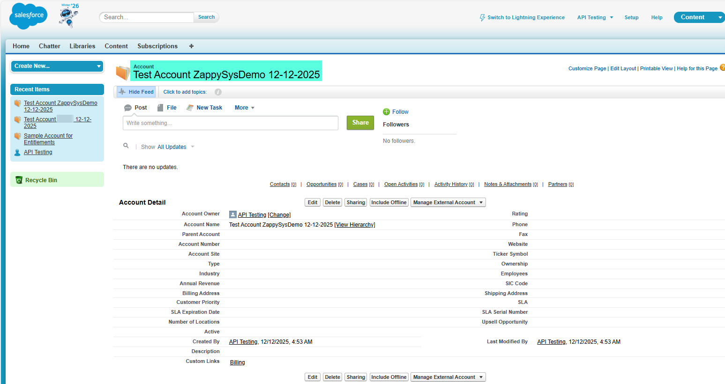Open the API Testing user menu

point(595,17)
